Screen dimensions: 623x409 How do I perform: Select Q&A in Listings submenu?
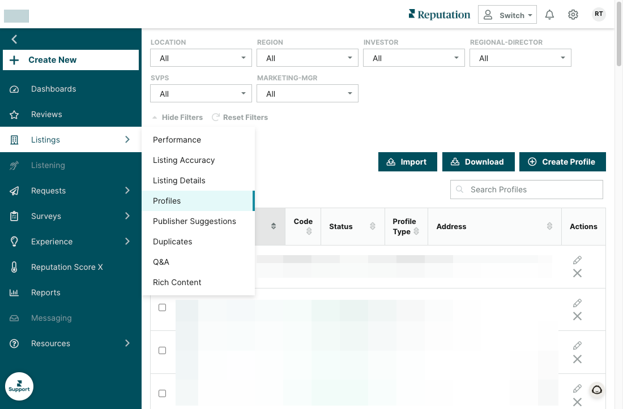[198, 262]
